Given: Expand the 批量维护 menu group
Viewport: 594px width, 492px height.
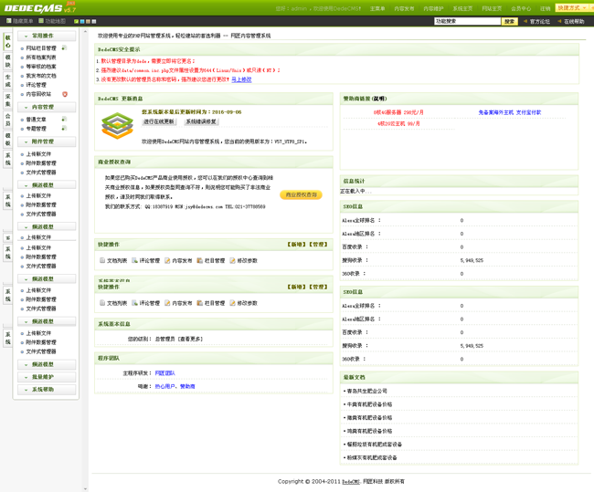Looking at the screenshot, I should click(47, 377).
